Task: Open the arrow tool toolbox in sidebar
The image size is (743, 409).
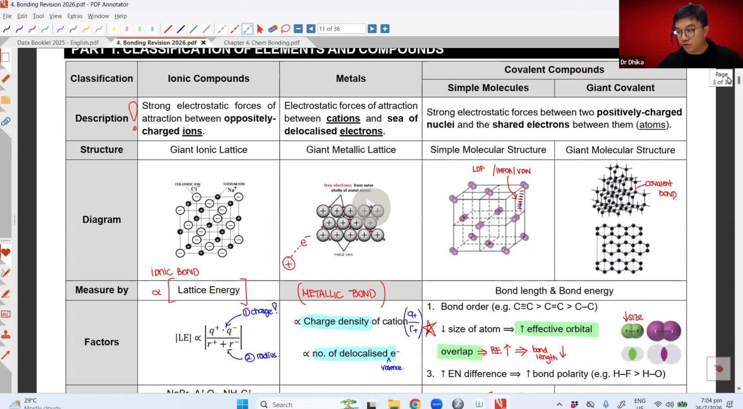Action: pyautogui.click(x=6, y=355)
